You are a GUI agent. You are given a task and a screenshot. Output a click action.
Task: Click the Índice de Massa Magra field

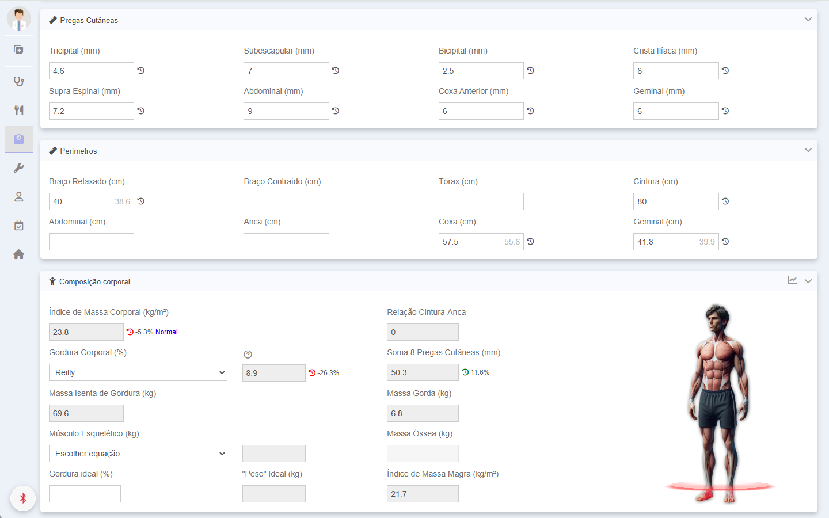[x=423, y=494]
